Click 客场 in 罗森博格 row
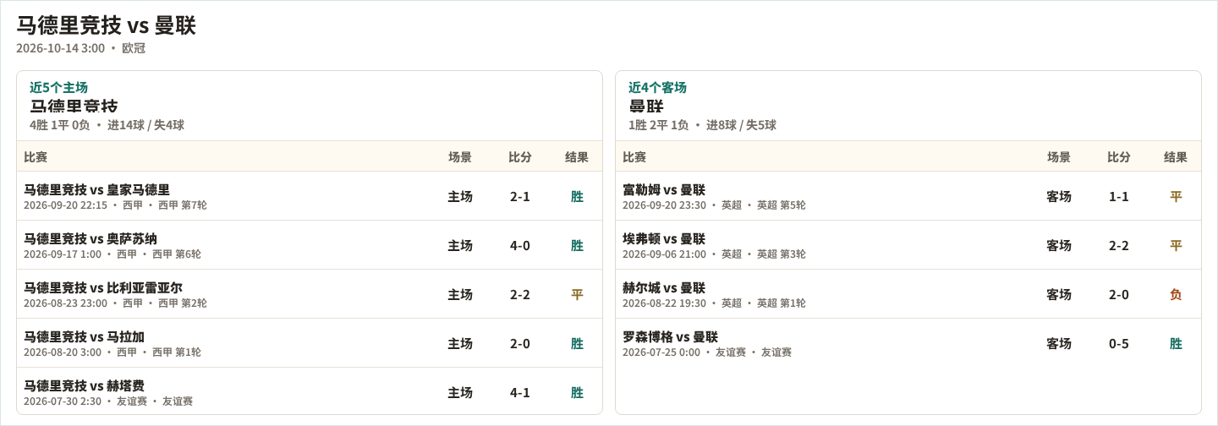The height and width of the screenshot is (426, 1218). (1059, 343)
